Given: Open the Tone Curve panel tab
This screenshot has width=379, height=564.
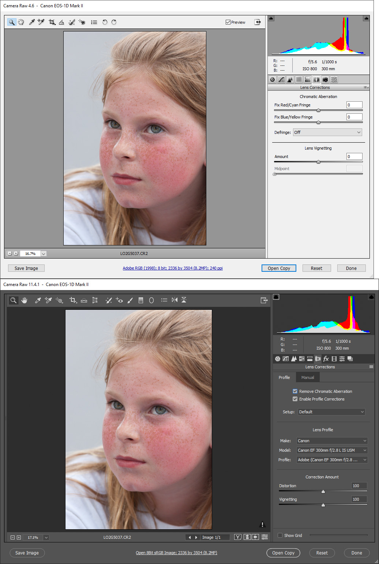Looking at the screenshot, I should pyautogui.click(x=281, y=79).
